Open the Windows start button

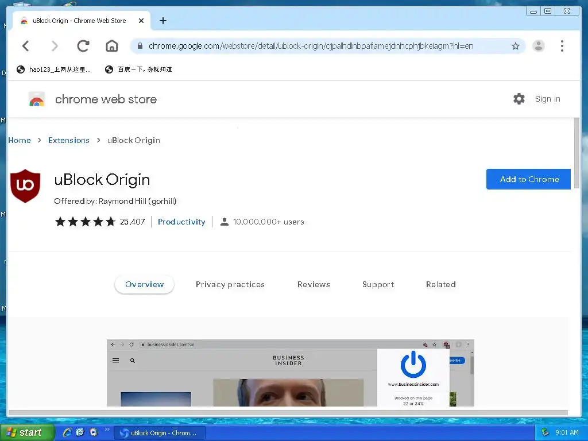click(27, 432)
